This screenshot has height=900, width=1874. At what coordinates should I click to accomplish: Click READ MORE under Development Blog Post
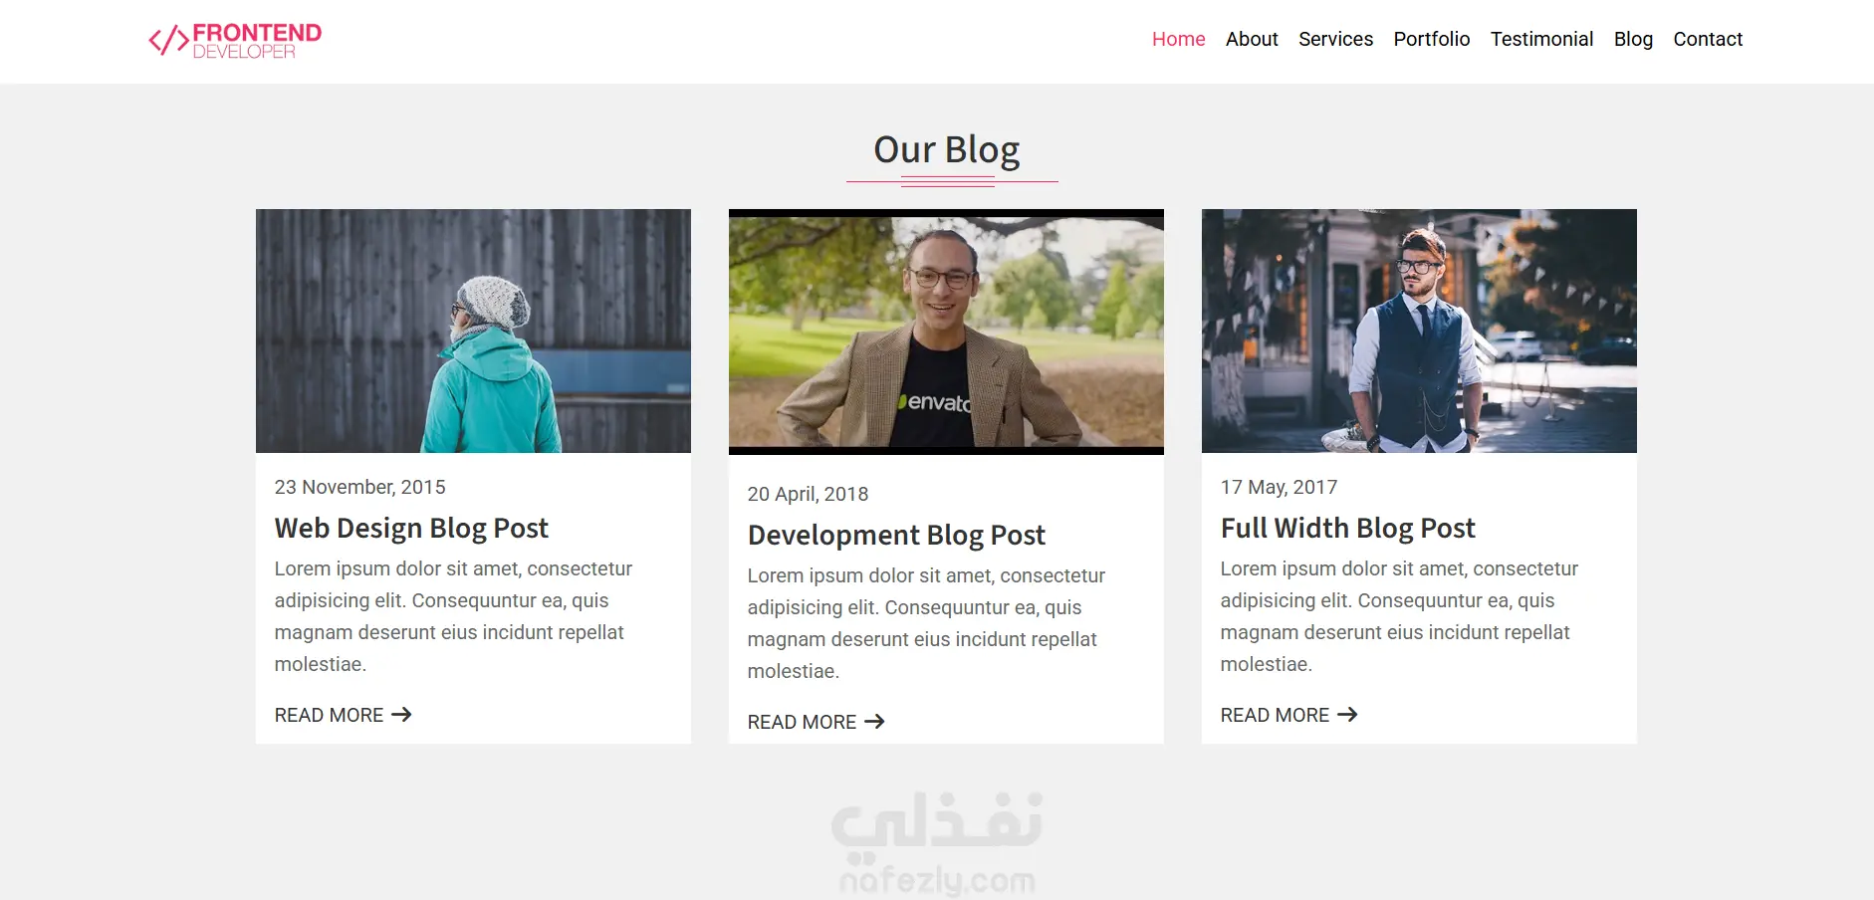[802, 722]
